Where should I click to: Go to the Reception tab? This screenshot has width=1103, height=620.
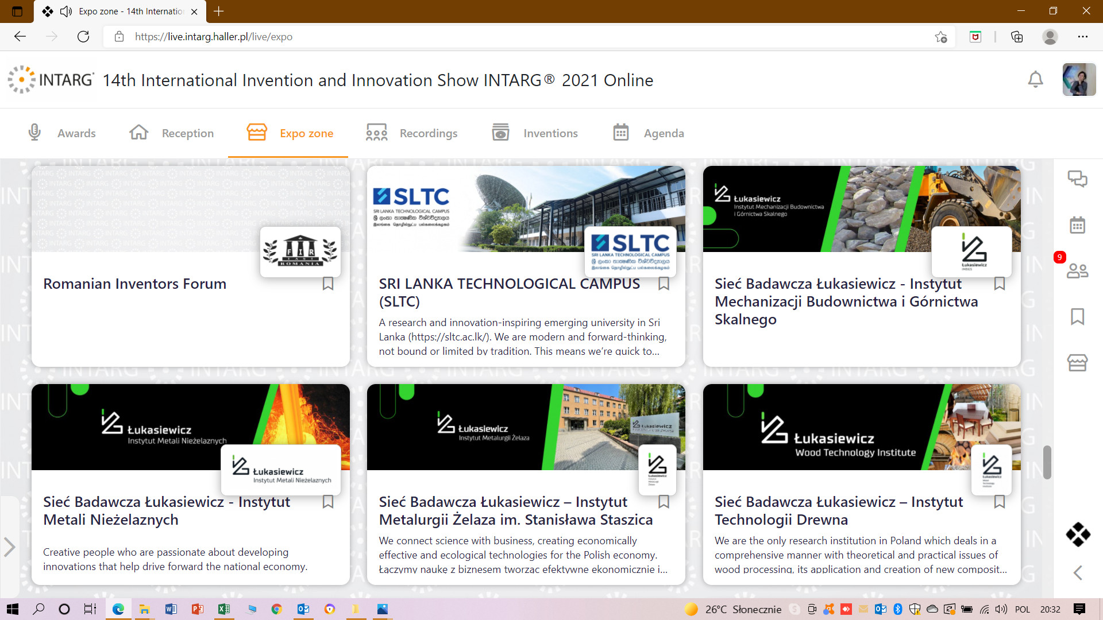pos(171,133)
